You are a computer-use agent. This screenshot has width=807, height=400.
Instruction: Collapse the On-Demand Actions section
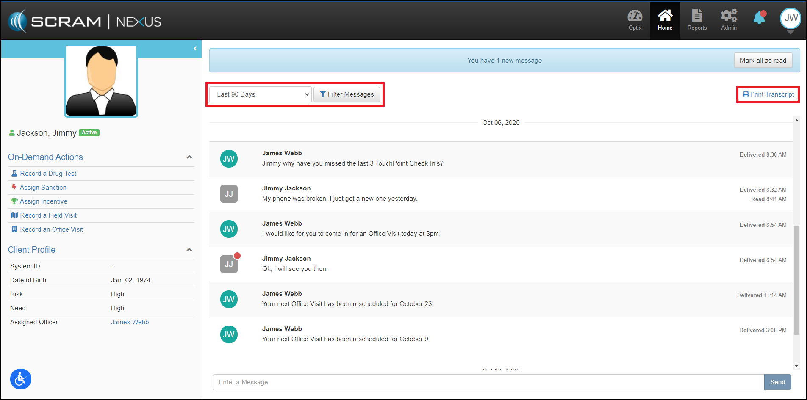tap(189, 157)
